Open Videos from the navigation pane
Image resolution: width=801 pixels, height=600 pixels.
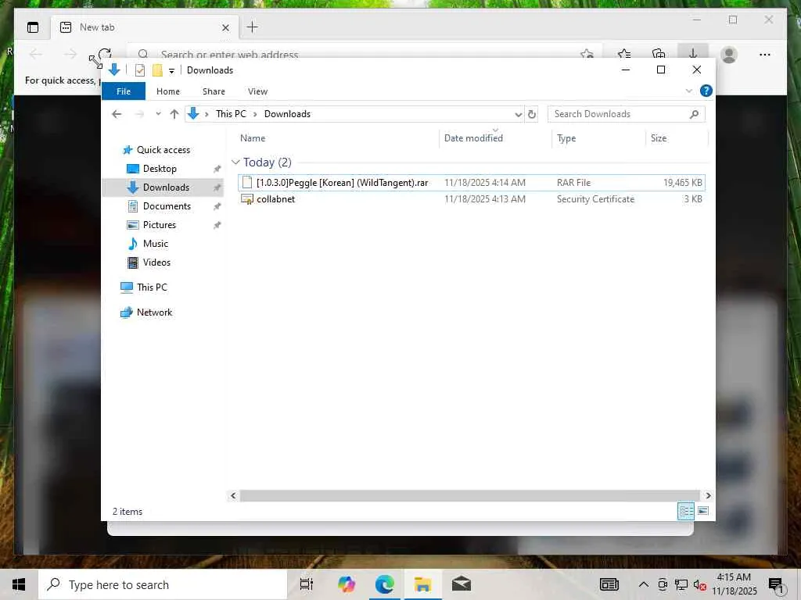click(156, 262)
